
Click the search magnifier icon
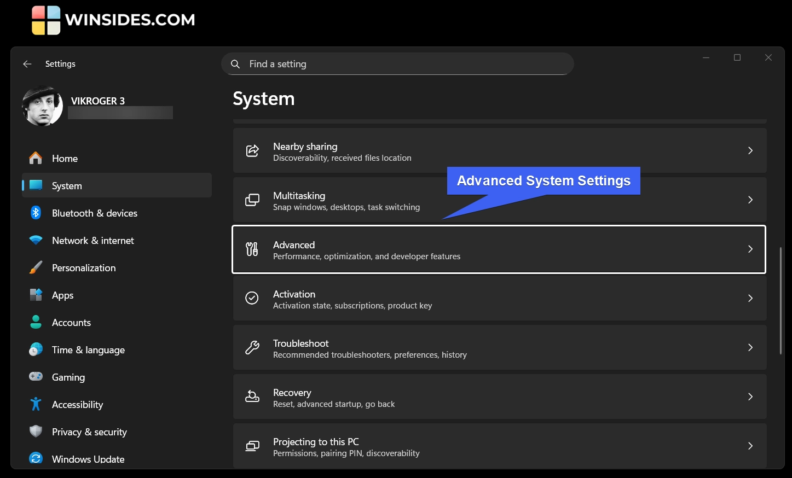[x=235, y=64]
